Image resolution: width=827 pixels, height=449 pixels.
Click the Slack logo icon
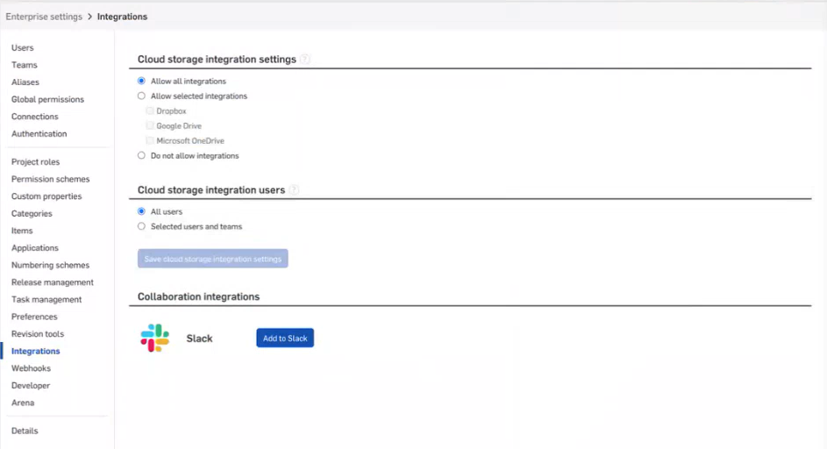pos(155,338)
